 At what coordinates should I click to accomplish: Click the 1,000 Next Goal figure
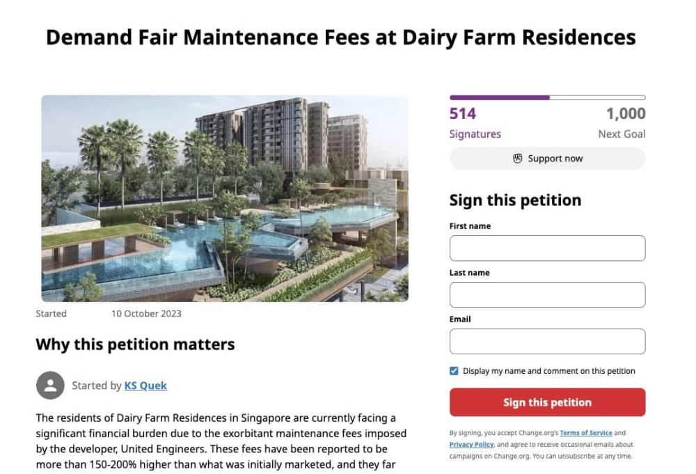[625, 114]
